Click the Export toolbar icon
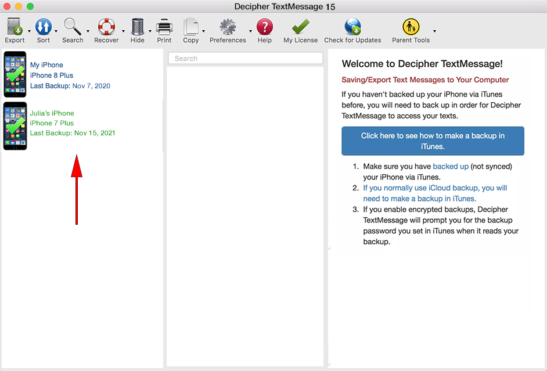This screenshot has width=547, height=371. coord(15,27)
